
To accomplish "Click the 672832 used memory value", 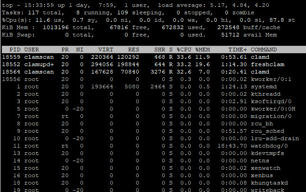I will 173,27.
